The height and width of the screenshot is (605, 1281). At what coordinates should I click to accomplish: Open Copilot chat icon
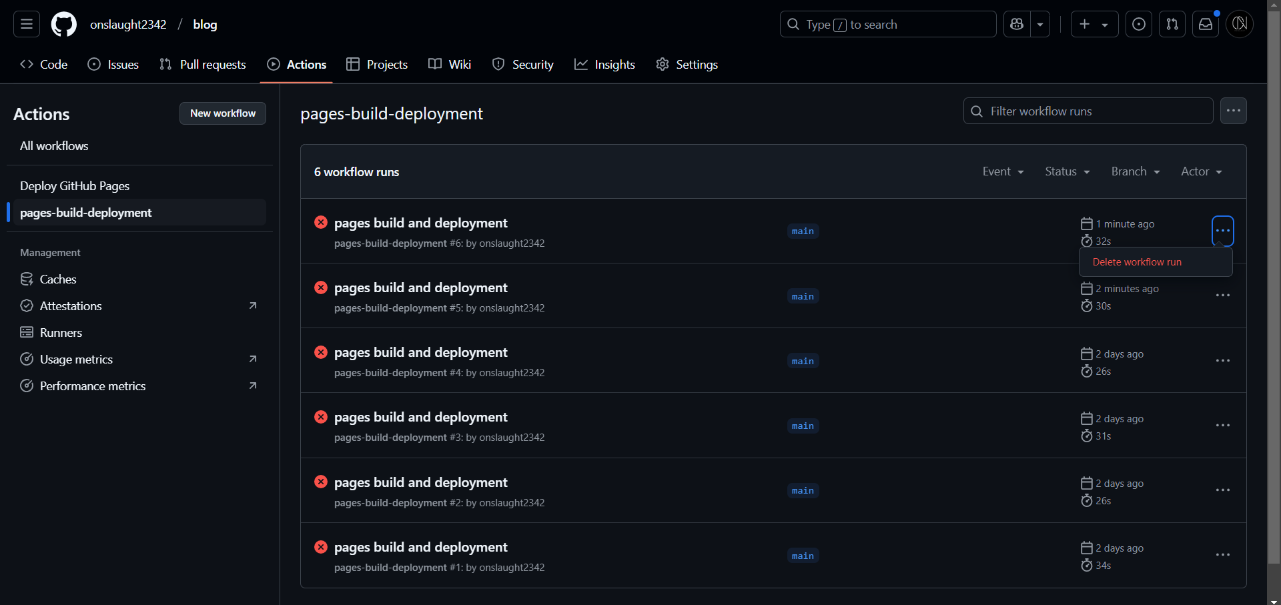coord(1017,24)
